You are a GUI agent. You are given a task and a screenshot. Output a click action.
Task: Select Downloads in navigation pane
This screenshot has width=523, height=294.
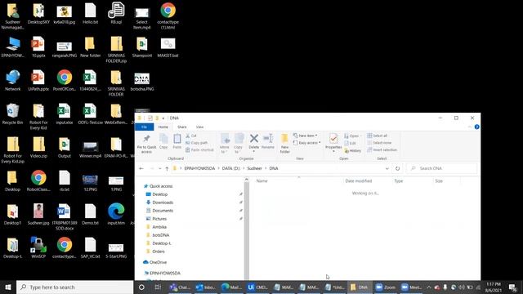point(163,203)
